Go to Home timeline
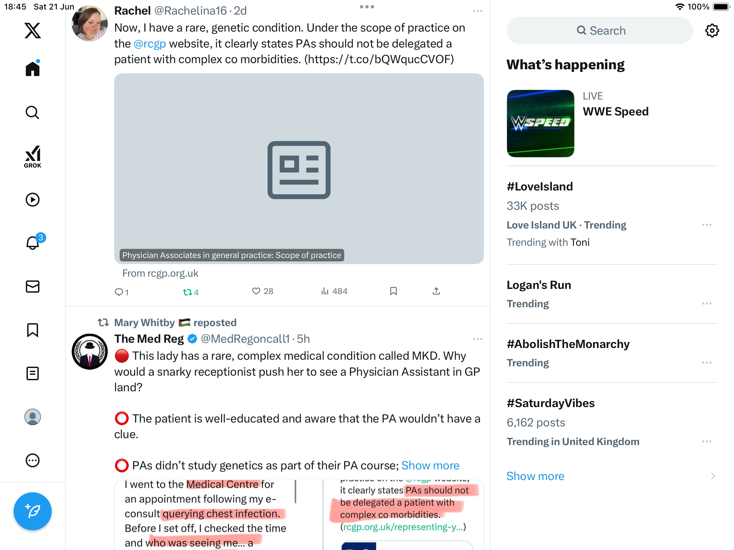 (x=33, y=69)
